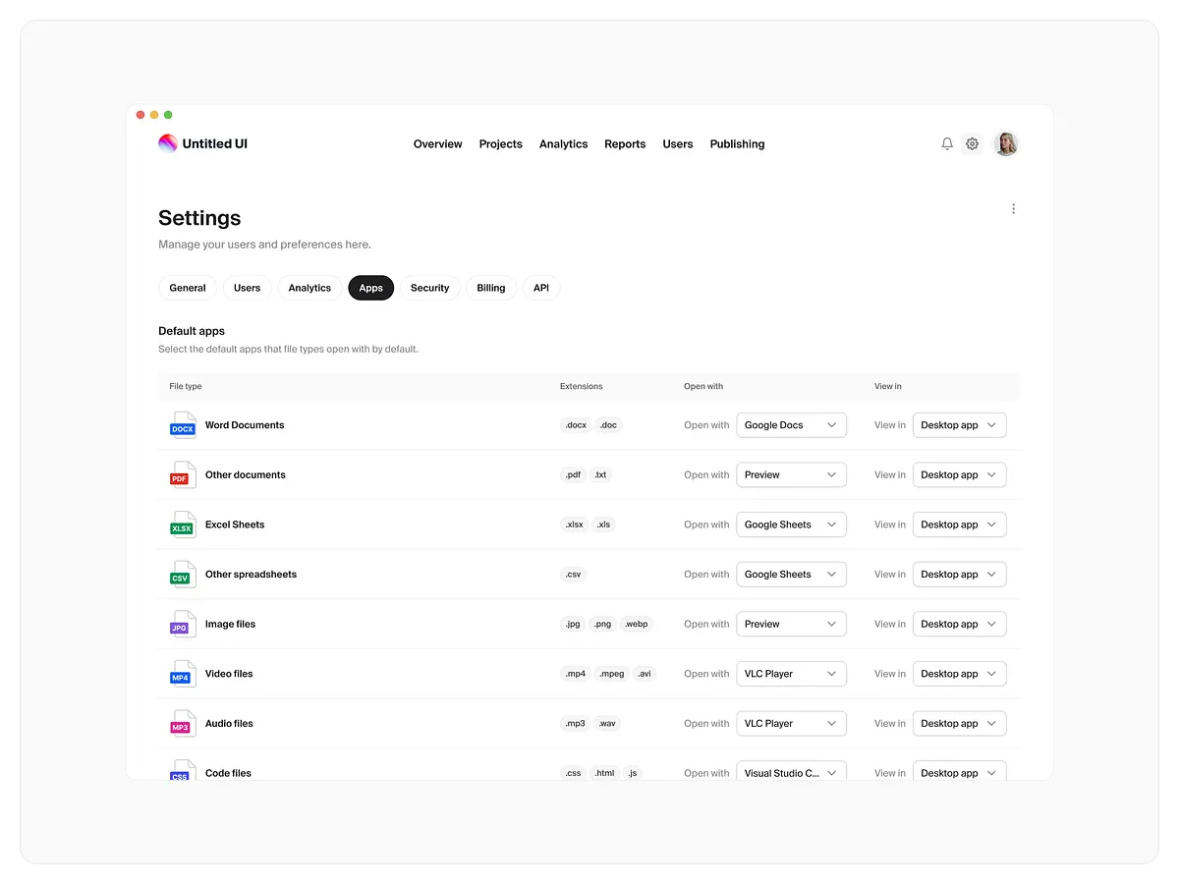Click the XLSX Excel Sheets file icon
The width and height of the screenshot is (1179, 884).
point(182,524)
